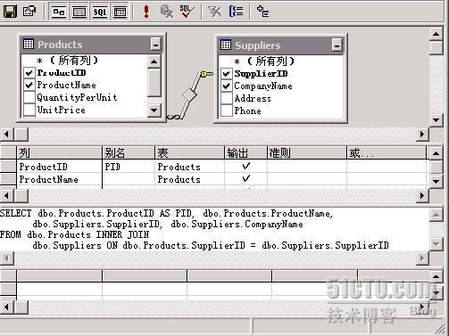Viewport: 449px width, 336px height.
Task: Click the 别名 column header in grid
Action: pos(129,153)
